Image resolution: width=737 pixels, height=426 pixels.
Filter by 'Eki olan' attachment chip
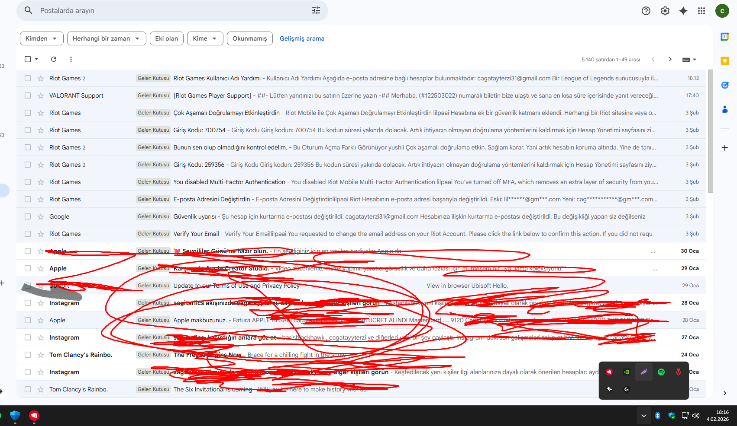pyautogui.click(x=167, y=38)
